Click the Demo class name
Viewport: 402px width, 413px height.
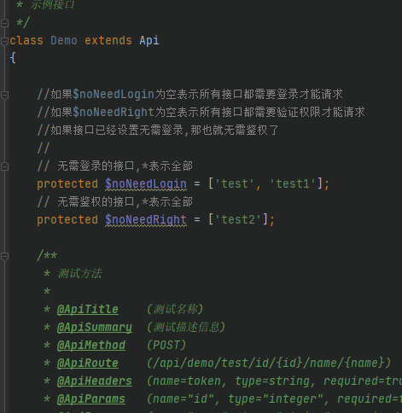(x=64, y=41)
